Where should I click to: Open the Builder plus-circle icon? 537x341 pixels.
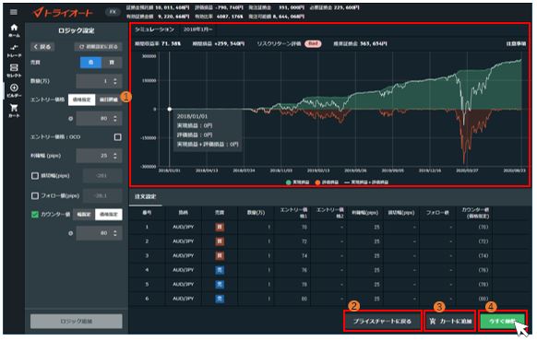click(14, 90)
